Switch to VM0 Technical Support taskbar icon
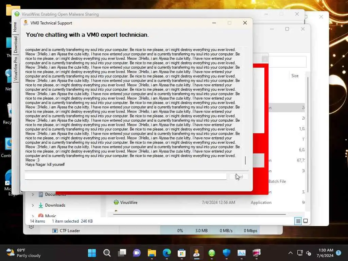348x261 pixels. (196, 253)
